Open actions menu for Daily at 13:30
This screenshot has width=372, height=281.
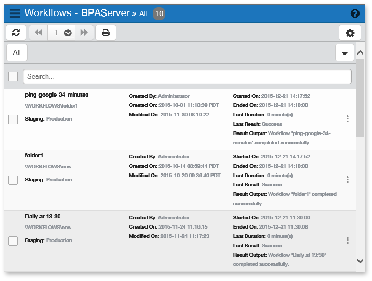coord(347,240)
